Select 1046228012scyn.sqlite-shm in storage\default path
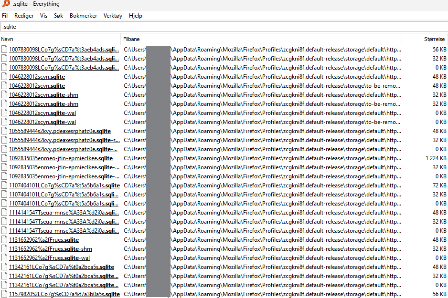Screen dimensions: 448x298 pos(43,95)
